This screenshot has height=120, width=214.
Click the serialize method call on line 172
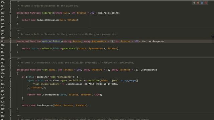[x=94, y=80]
